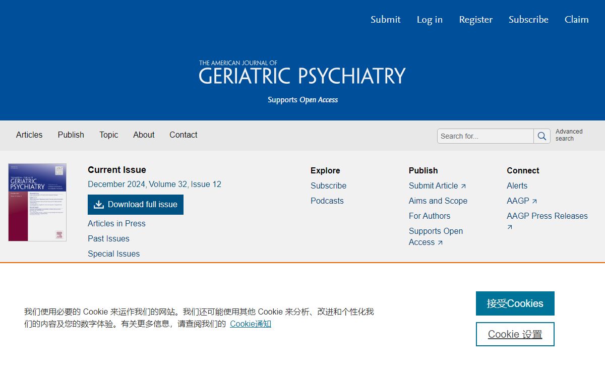Expand the Topic menu
Image resolution: width=605 pixels, height=373 pixels.
[x=108, y=135]
